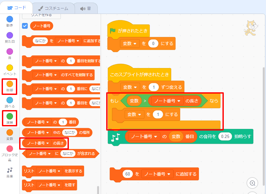Select the 動き (Motion) block category
266x194 pixels.
tap(10, 22)
